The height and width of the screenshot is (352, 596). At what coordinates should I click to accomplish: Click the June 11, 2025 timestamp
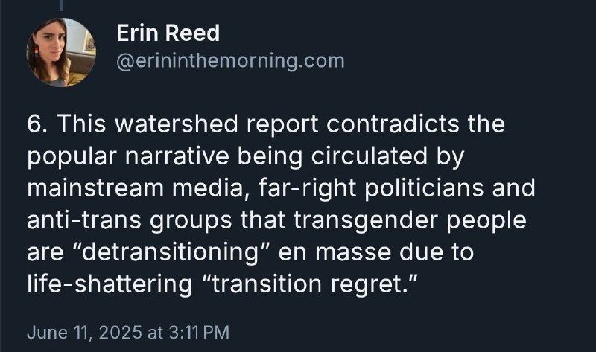(128, 332)
